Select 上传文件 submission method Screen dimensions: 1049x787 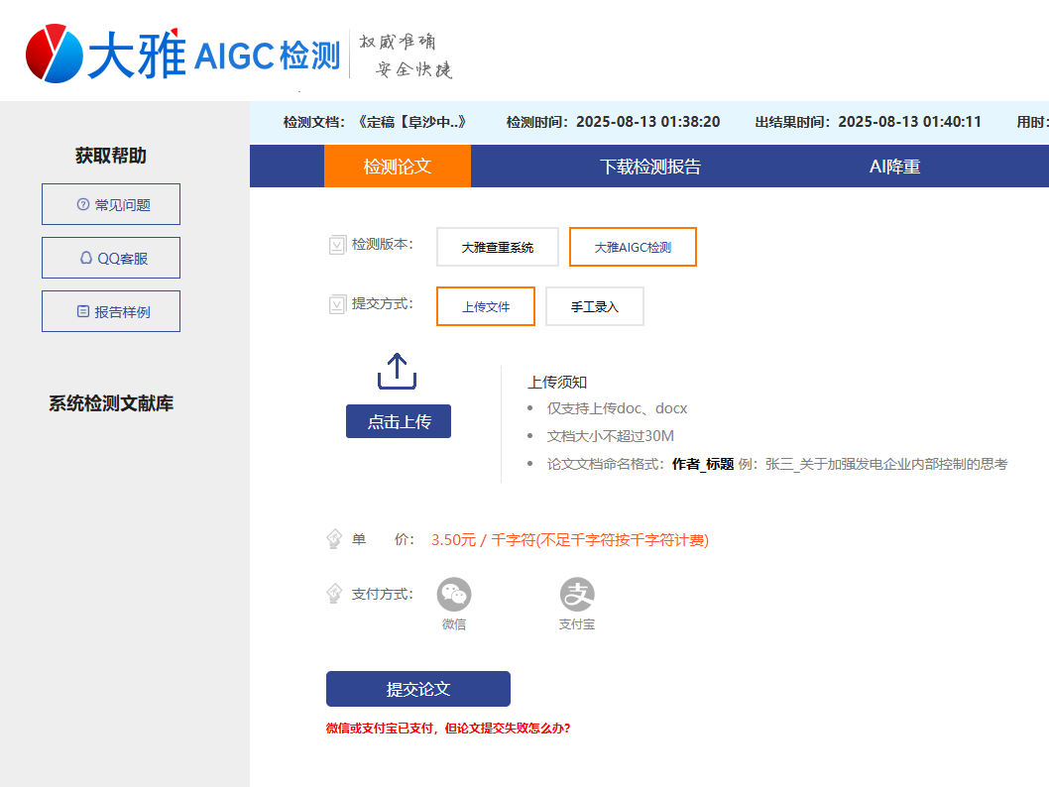pos(486,306)
